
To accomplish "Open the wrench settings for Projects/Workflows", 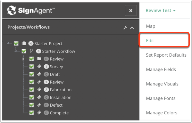I will pos(125,28).
